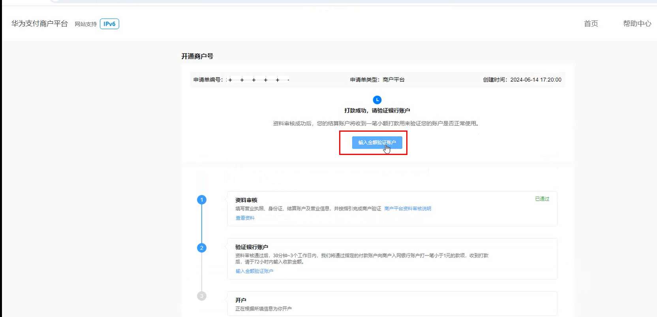This screenshot has width=657, height=317.
Task: Click the 开通商户号 heading
Action: coord(197,56)
